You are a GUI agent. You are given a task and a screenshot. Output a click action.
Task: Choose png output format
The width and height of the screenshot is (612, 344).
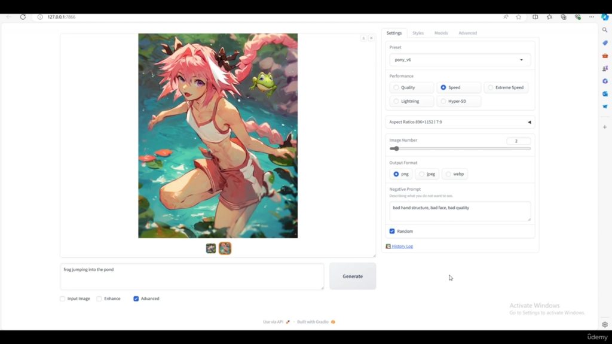(x=401, y=174)
